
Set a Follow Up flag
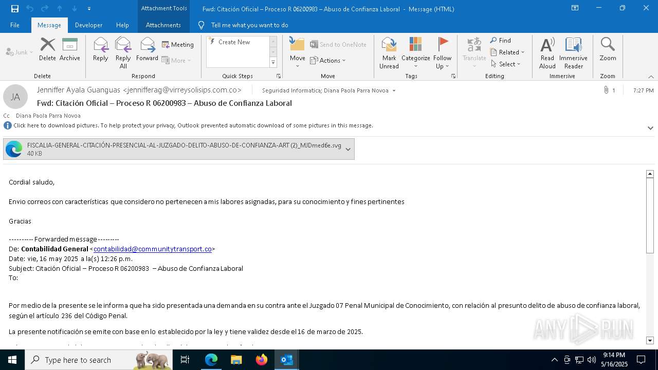[442, 52]
